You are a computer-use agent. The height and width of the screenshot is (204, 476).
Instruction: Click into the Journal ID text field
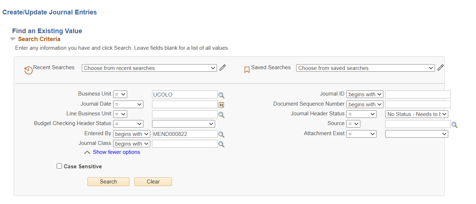(418, 94)
